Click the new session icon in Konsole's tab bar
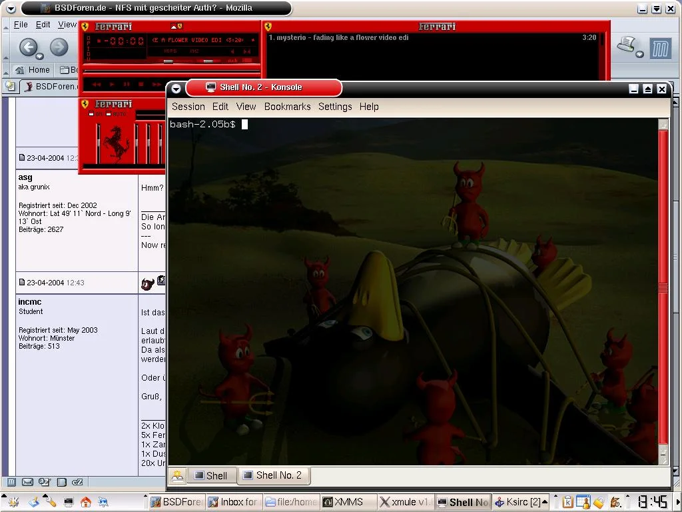This screenshot has width=682, height=512. point(177,476)
